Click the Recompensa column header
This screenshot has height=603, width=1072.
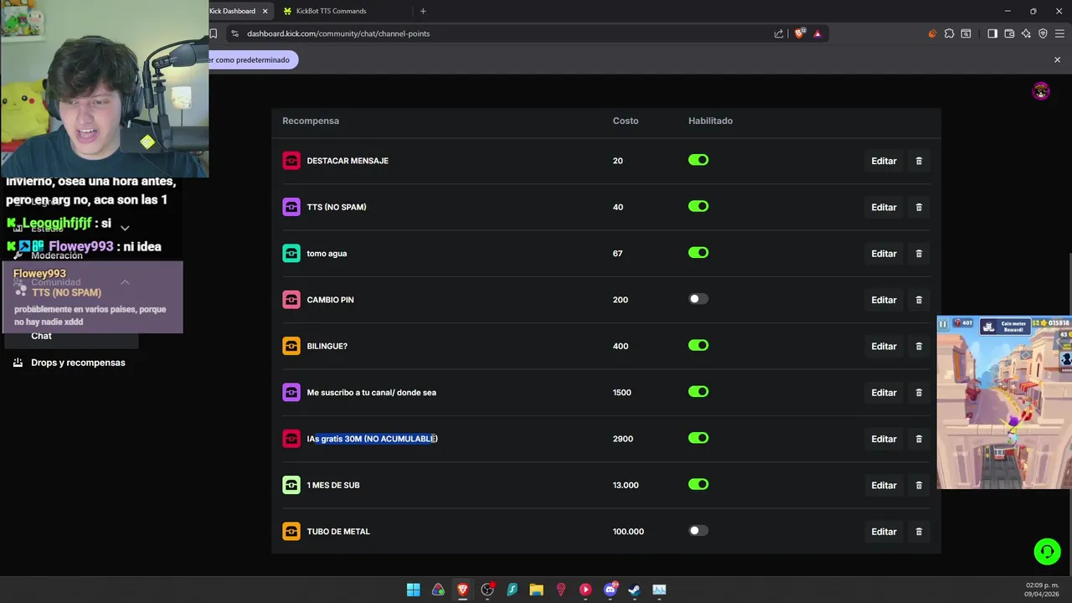coord(311,121)
